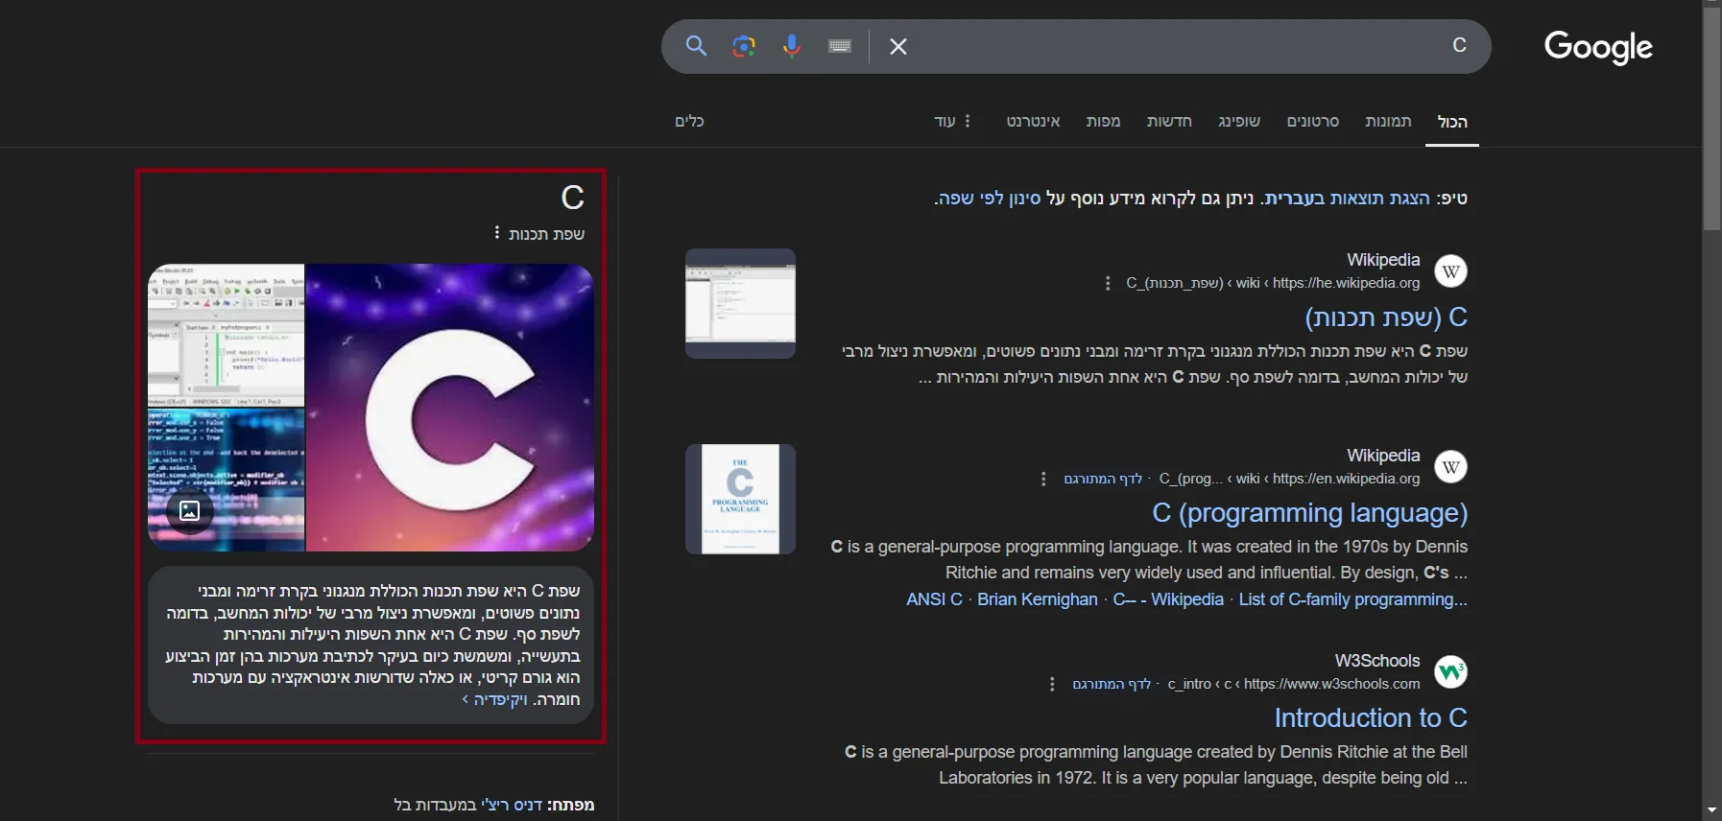Click the scrollbar down arrow
Viewport: 1722px width, 821px height.
[1712, 811]
